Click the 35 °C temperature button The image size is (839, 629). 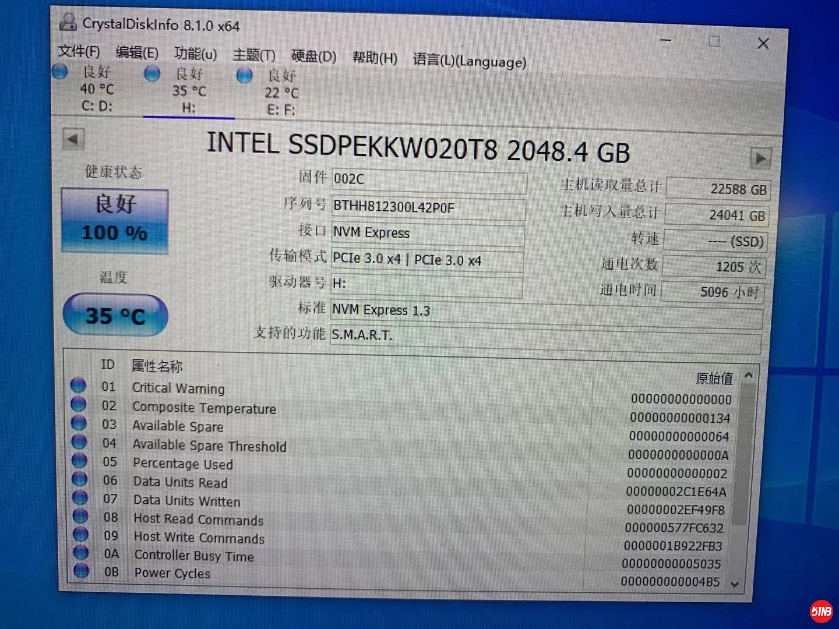[x=115, y=316]
